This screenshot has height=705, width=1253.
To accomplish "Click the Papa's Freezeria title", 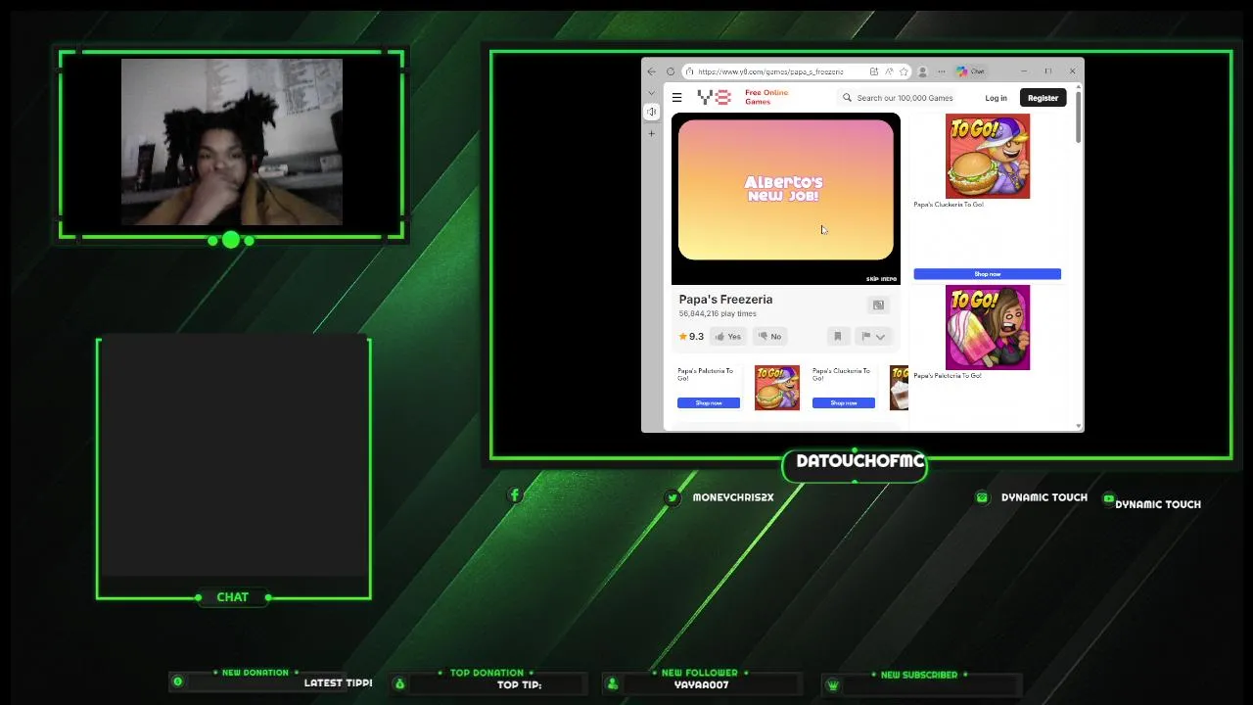I will click(x=725, y=300).
